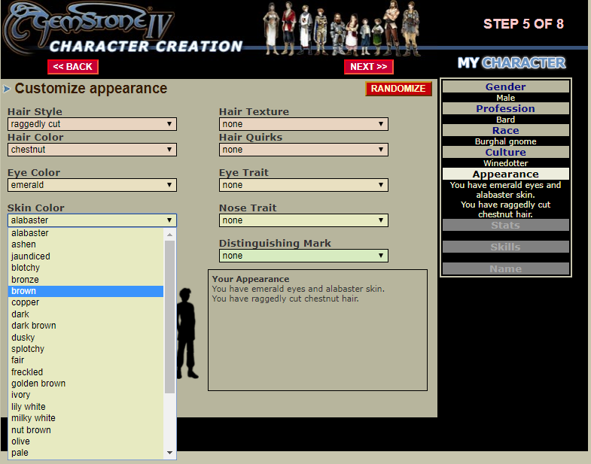Click the dropdown list scroll up arrow

click(169, 235)
